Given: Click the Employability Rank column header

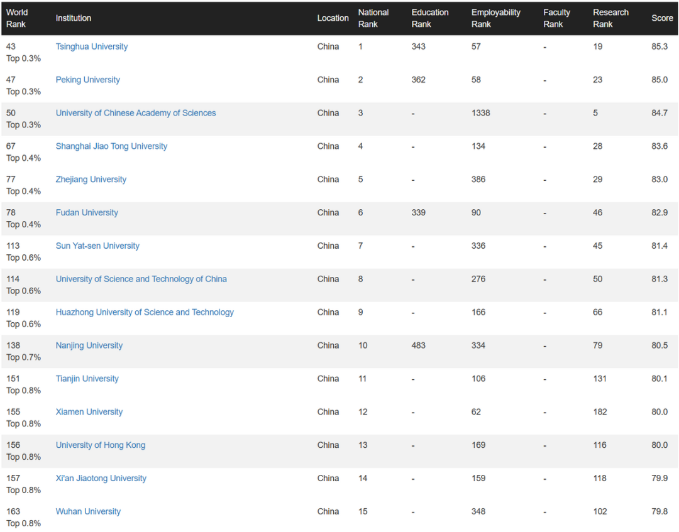Looking at the screenshot, I should (x=496, y=18).
